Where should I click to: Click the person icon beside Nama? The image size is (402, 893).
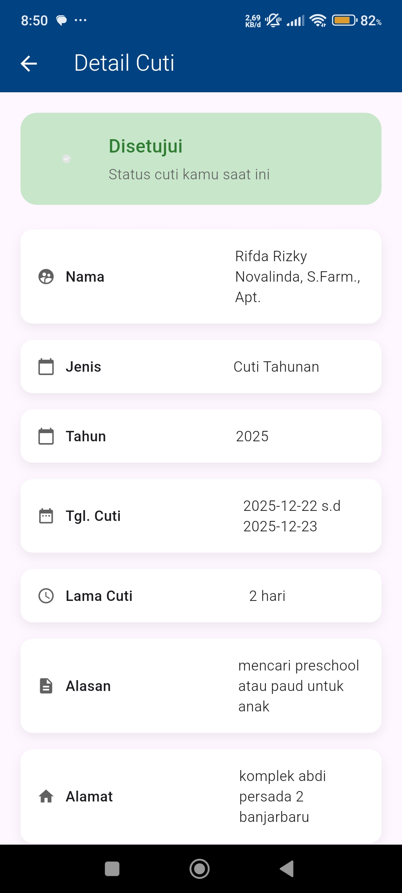coord(46,276)
